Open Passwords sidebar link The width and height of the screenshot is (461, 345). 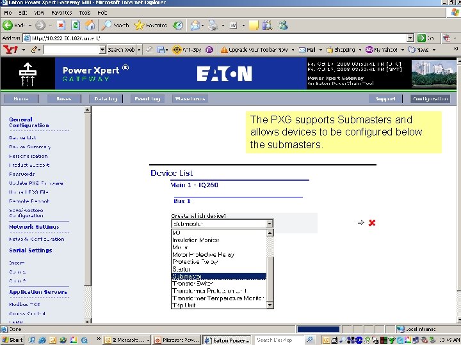(22, 174)
